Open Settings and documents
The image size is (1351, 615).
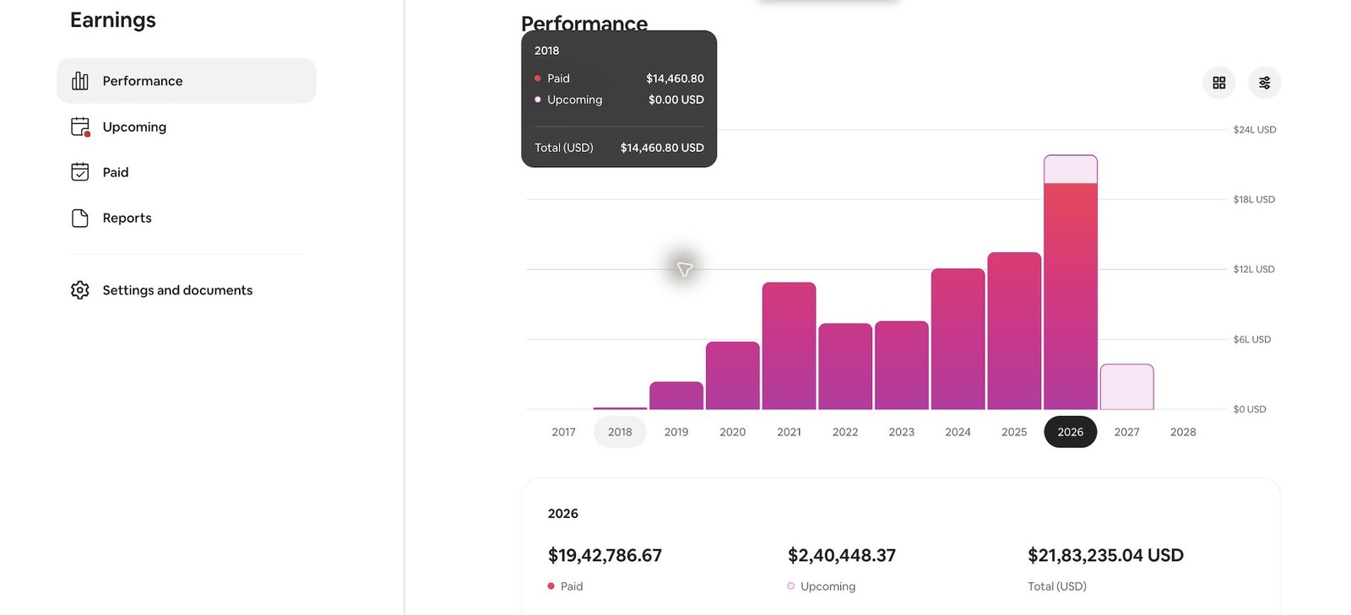click(x=187, y=290)
